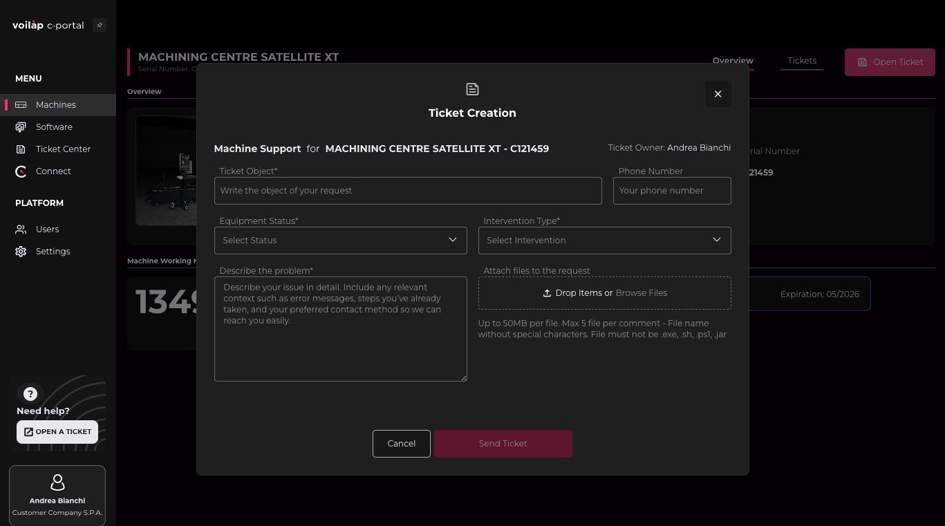Image resolution: width=945 pixels, height=526 pixels.
Task: Click the Software icon in the sidebar
Action: tap(21, 127)
